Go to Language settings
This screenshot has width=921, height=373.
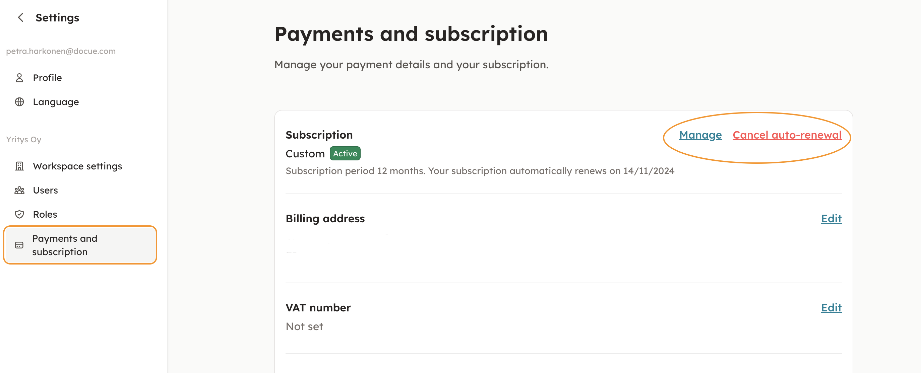pyautogui.click(x=56, y=102)
